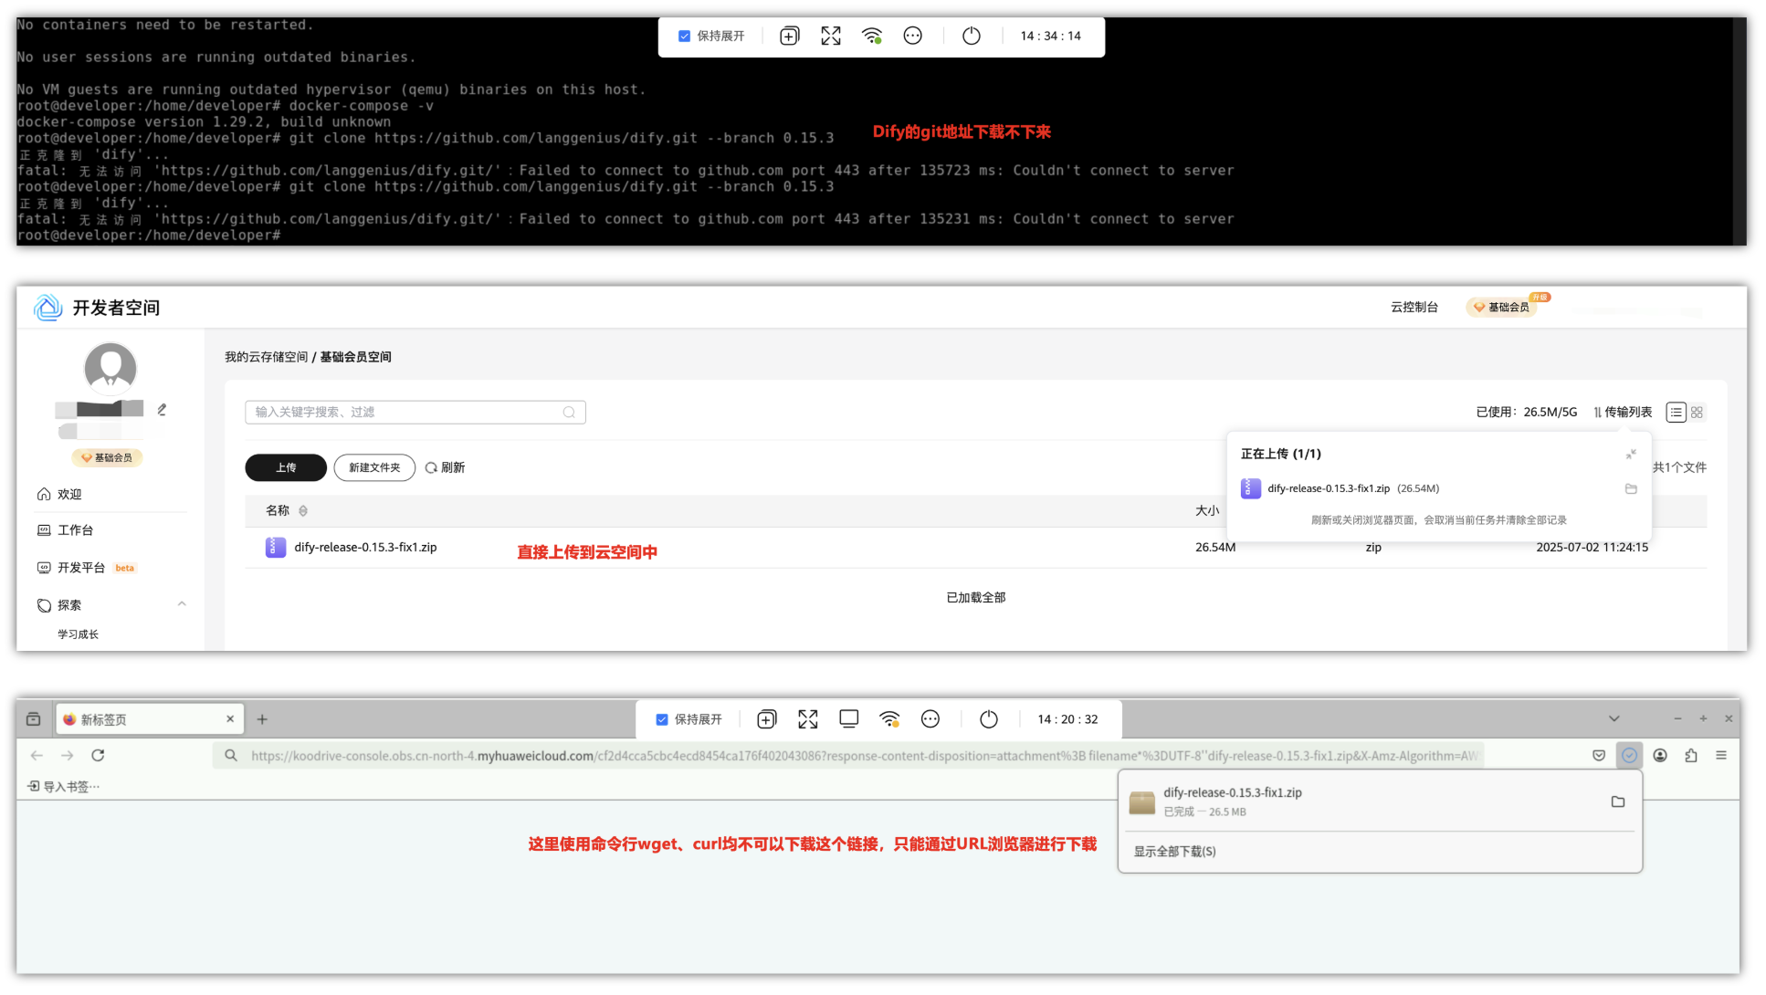This screenshot has height=995, width=1766.
Task: Uncheck 保持展开 in the top toolbar
Action: point(684,37)
